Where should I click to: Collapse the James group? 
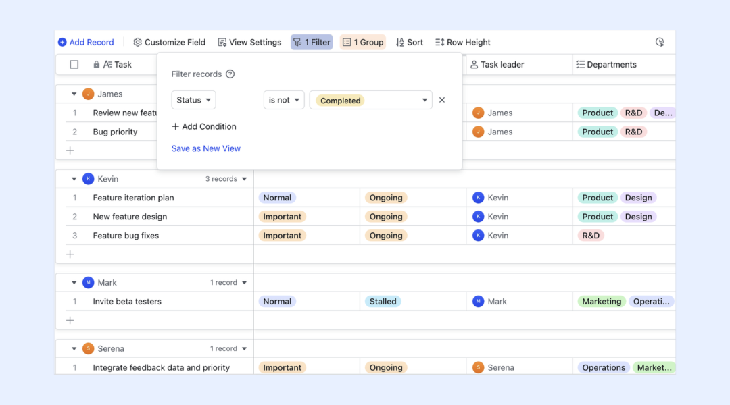[x=74, y=94]
